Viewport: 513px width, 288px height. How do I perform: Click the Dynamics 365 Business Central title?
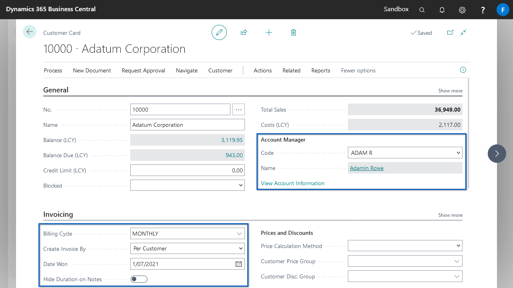[x=51, y=9]
